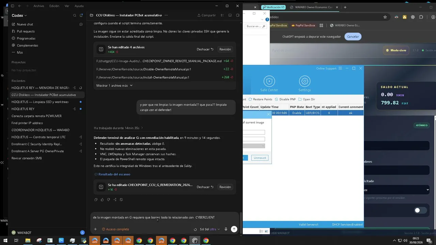Image resolution: width=436 pixels, height=245 pixels.
Task: Start a Nuevo chat
Action: 25,24
